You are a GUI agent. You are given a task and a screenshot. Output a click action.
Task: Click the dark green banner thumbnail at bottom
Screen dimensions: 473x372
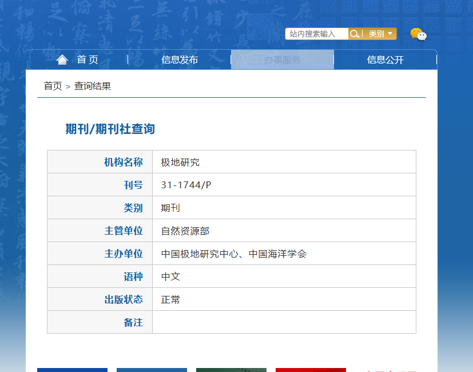tap(232, 370)
